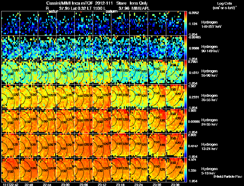This screenshot has height=186, width=244.
Task: Select the 'Hydrogen 24-35 keV' row label
Action: [x=210, y=122]
